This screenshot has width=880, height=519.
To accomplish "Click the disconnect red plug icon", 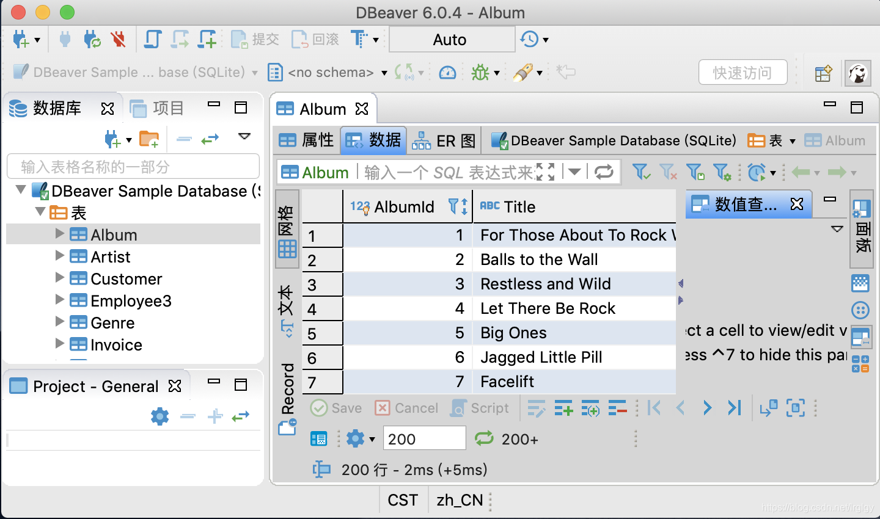I will 119,40.
